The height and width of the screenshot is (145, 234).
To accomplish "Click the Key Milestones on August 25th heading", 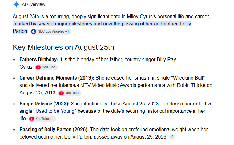I will point(63,47).
